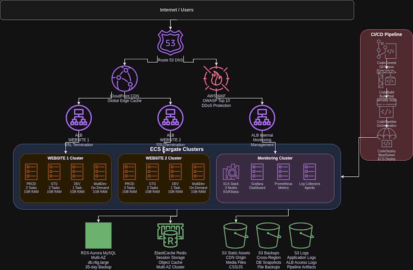
Task: Click the Route 53 DNS shield icon
Action: click(170, 43)
